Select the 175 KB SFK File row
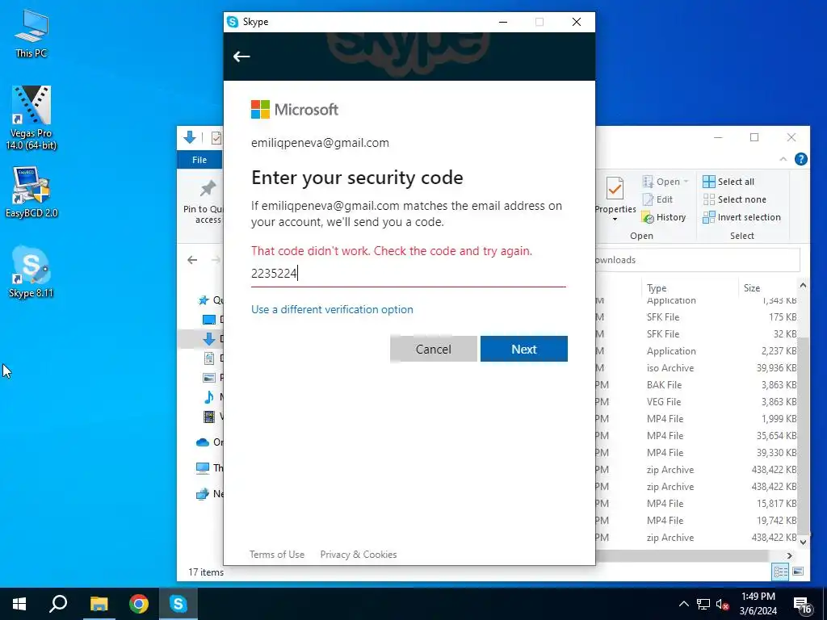827x620 pixels. point(696,316)
